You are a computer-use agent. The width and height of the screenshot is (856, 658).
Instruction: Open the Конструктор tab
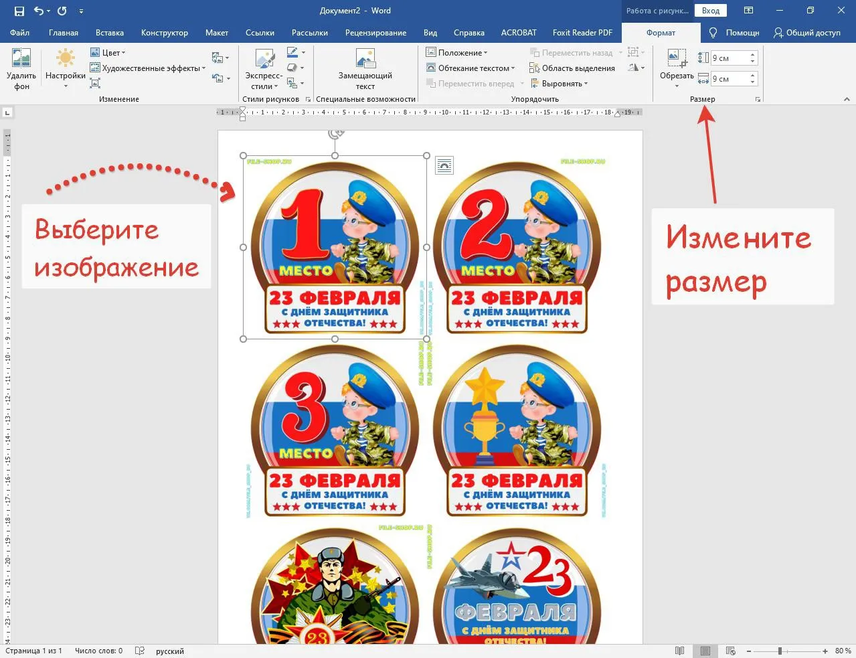[x=165, y=33]
